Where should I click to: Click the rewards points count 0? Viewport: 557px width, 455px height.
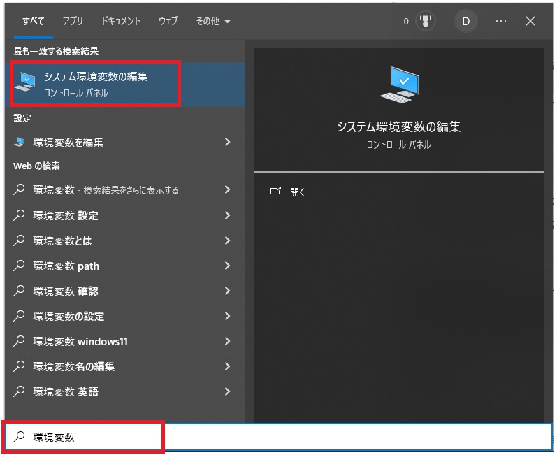(406, 22)
